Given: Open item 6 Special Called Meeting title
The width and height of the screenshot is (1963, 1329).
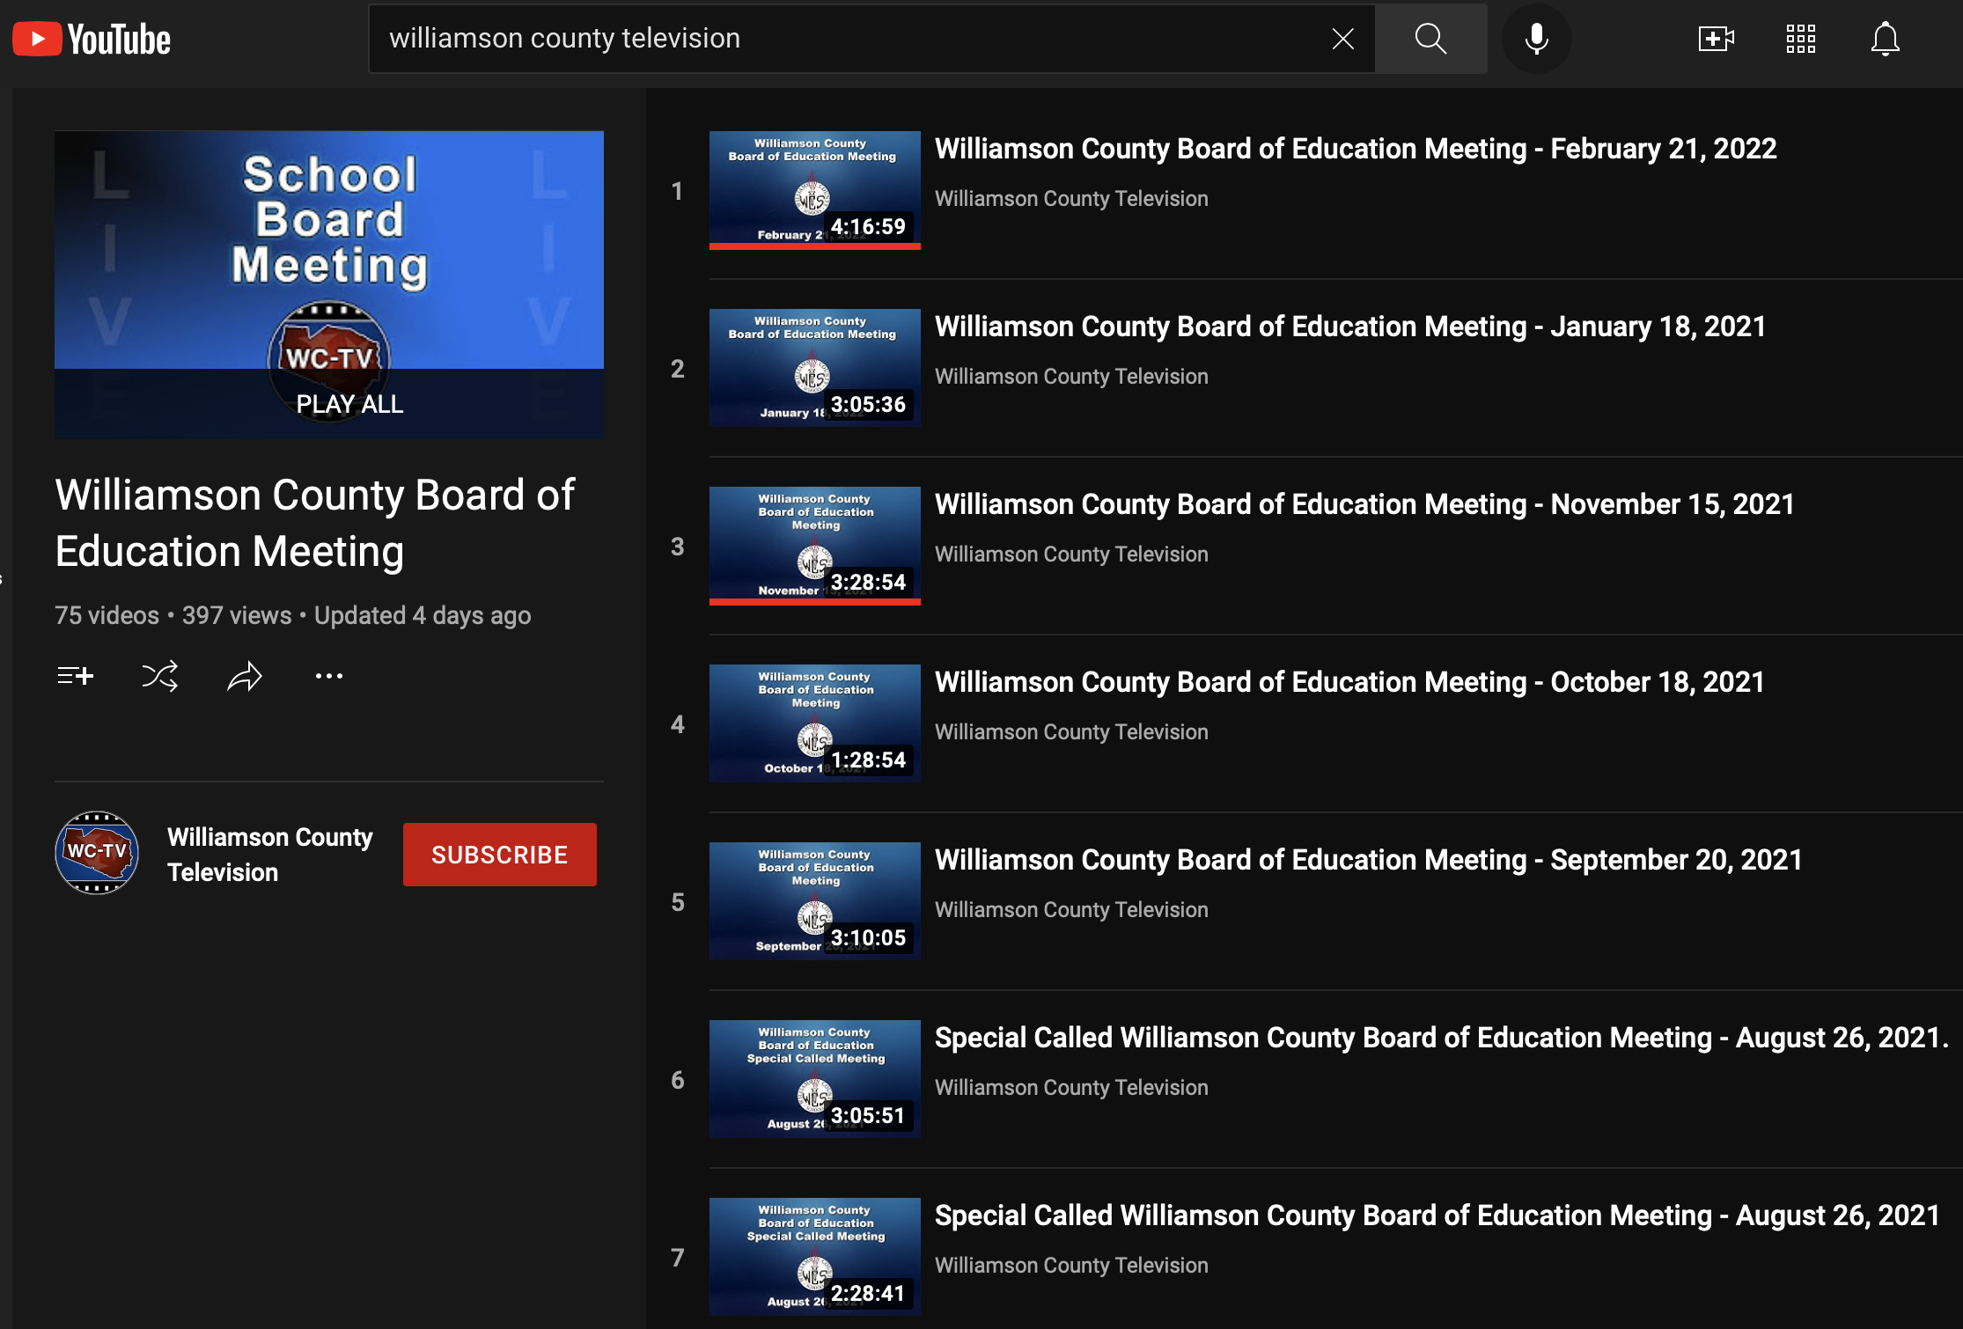Looking at the screenshot, I should tap(1442, 1038).
